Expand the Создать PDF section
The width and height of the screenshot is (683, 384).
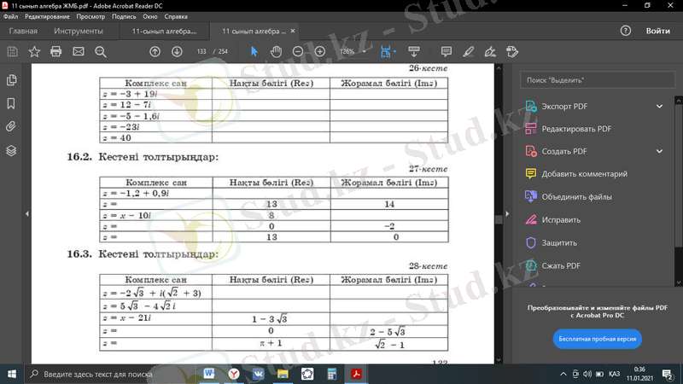point(660,151)
